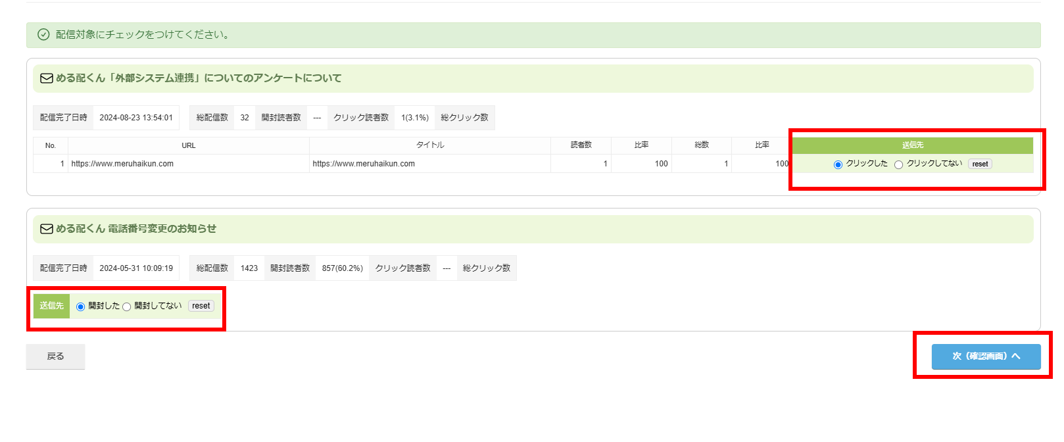Proceed with the 次（確認画面）へ button
The width and height of the screenshot is (1064, 442).
[986, 356]
